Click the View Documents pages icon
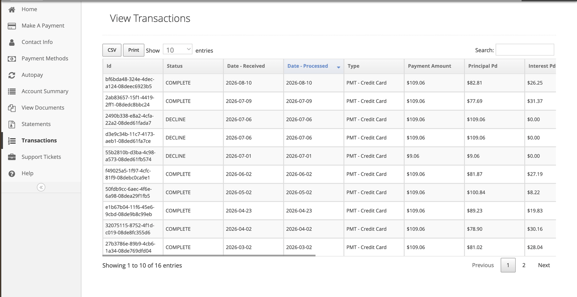The width and height of the screenshot is (577, 297). (12, 108)
